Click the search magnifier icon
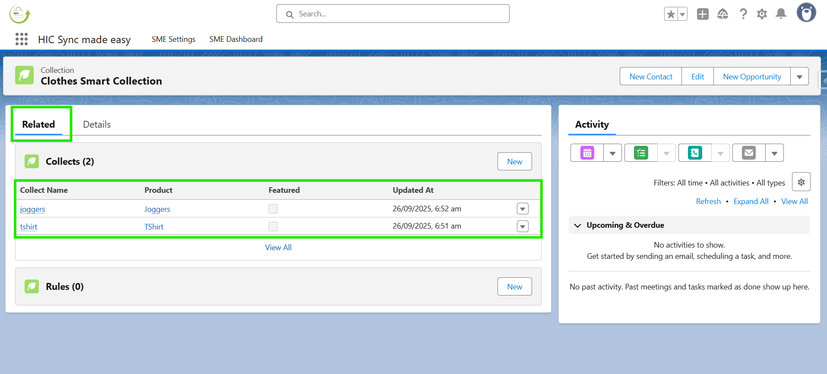Image resolution: width=827 pixels, height=374 pixels. tap(290, 14)
